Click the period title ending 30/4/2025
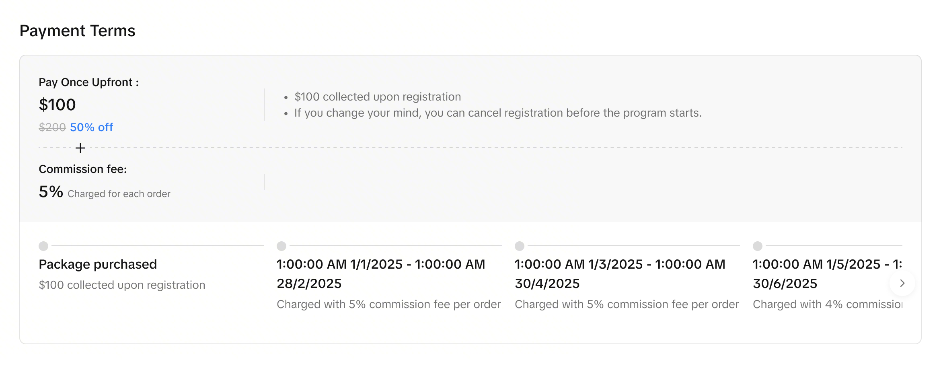Screen dimensions: 941x370 coord(620,273)
